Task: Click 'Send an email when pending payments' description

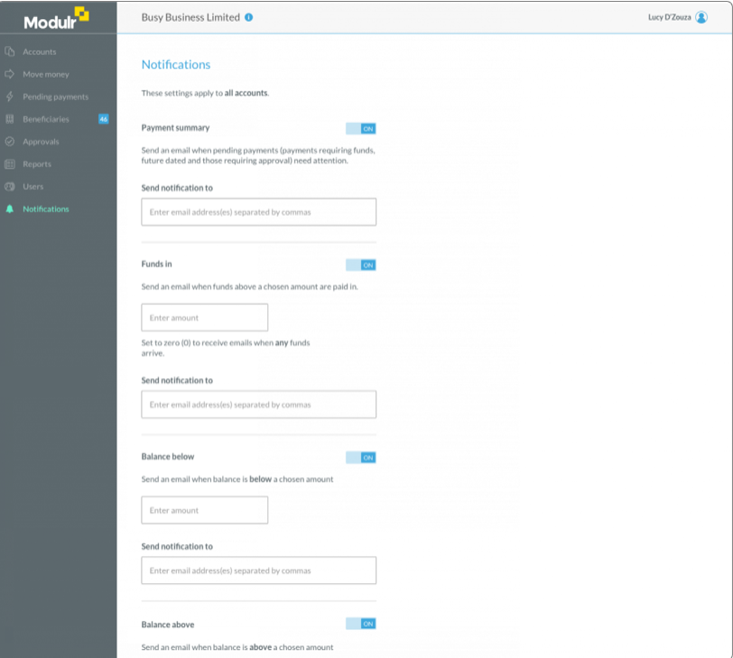Action: tap(258, 155)
